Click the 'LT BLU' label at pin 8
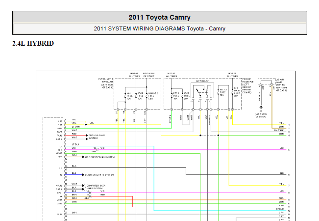 (75, 144)
